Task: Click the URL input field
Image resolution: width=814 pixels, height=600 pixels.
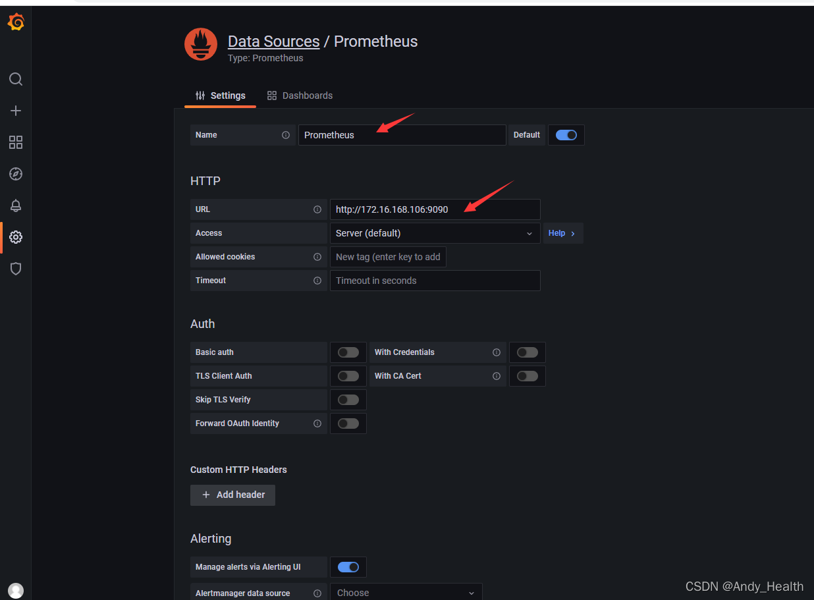Action: (435, 209)
